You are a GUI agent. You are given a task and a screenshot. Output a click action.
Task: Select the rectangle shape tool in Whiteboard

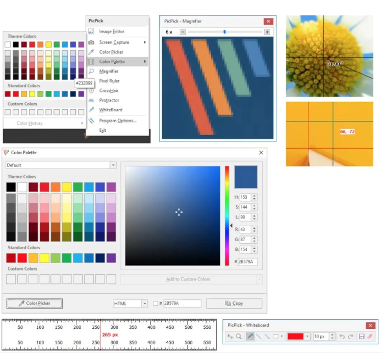(x=278, y=340)
